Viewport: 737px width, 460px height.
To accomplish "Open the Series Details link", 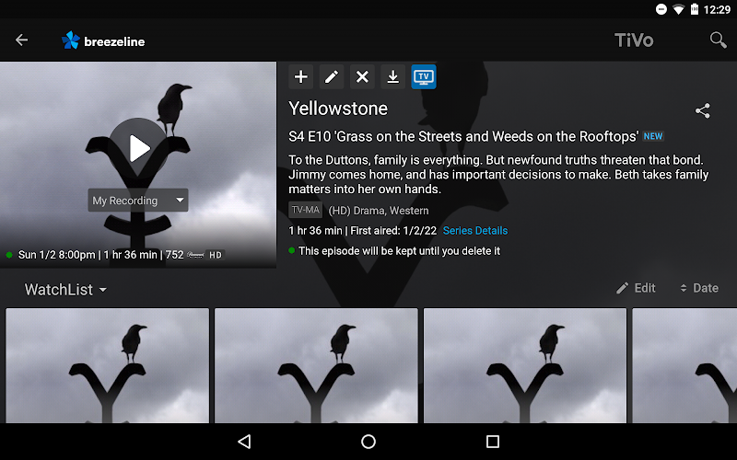I will coord(475,231).
